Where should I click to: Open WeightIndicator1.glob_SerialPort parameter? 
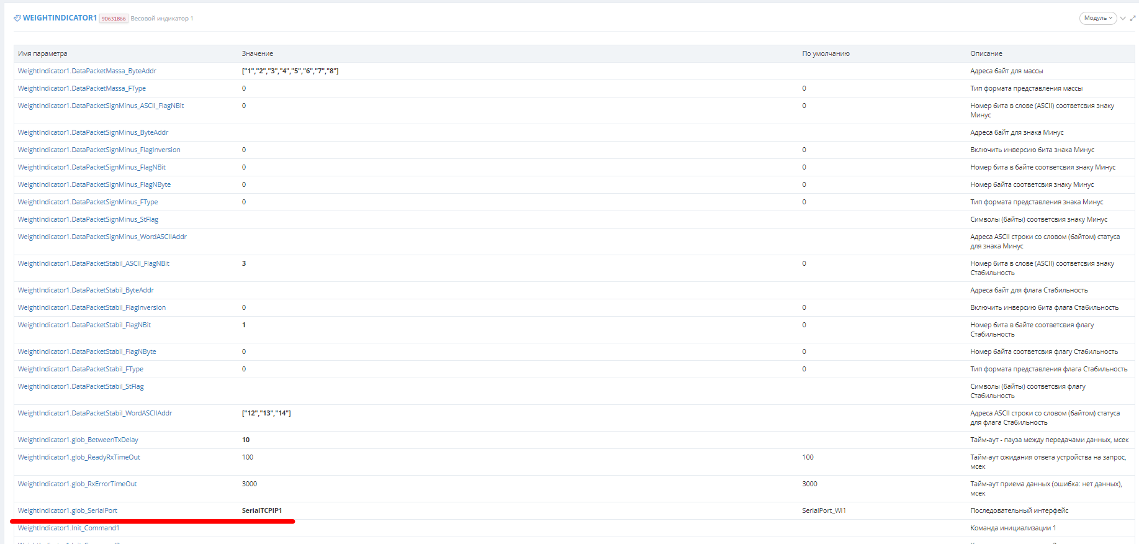(x=68, y=510)
